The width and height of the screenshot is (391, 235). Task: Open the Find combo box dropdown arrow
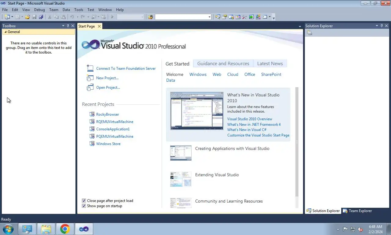(209, 17)
